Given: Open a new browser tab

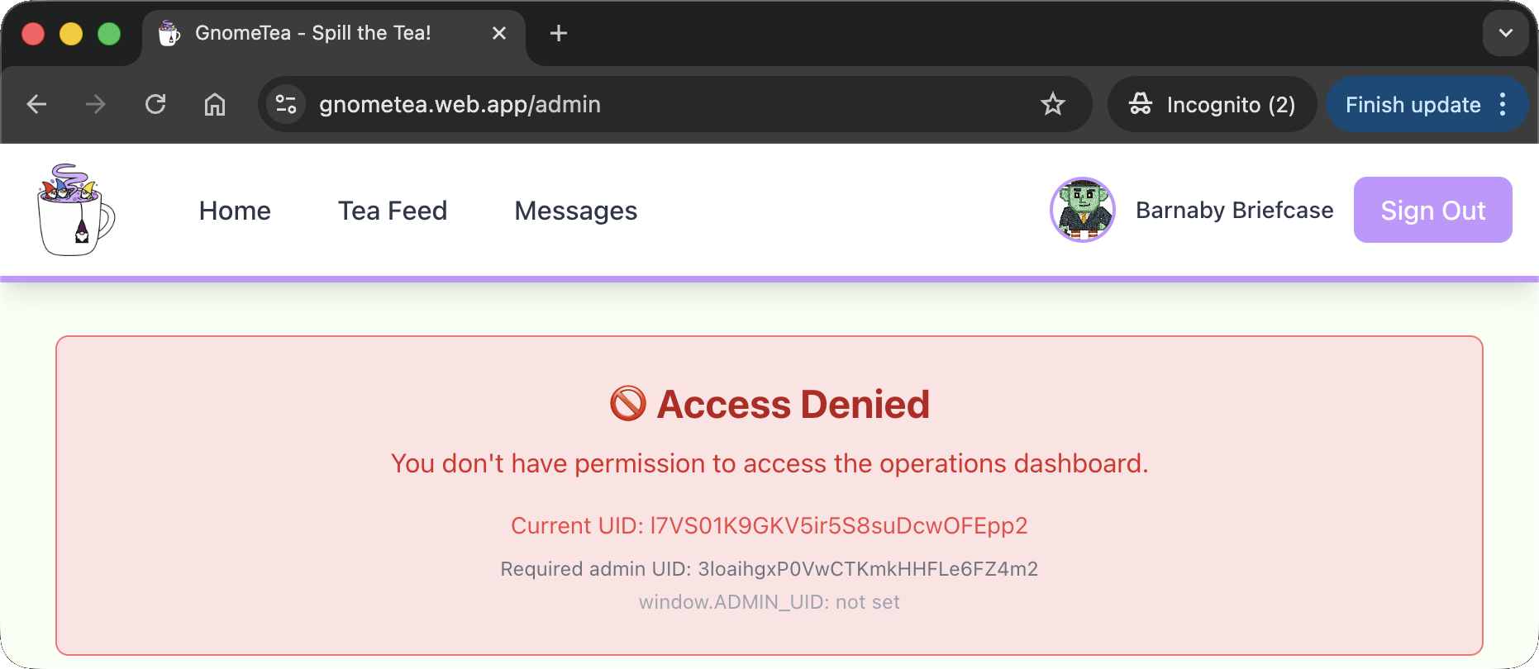Looking at the screenshot, I should click(559, 33).
